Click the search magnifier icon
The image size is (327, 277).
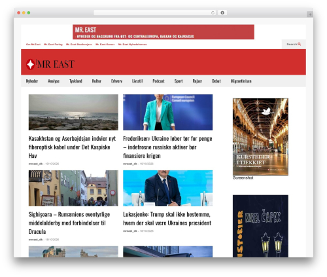[x=300, y=44]
